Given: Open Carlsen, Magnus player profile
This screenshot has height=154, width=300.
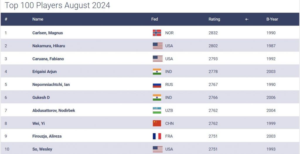Looking at the screenshot, I should click(x=47, y=33).
